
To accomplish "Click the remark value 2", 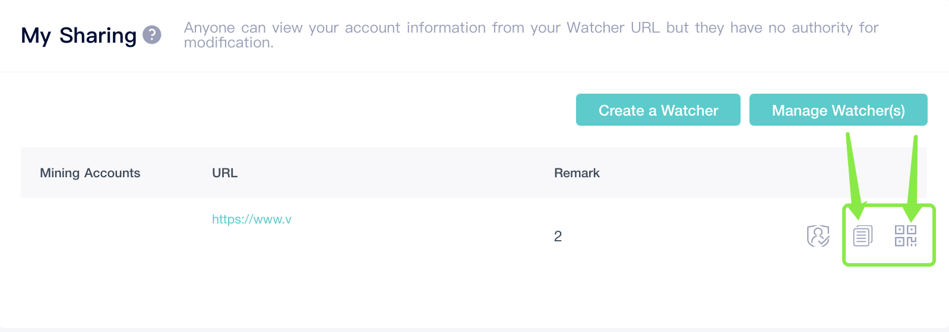I will 558,237.
